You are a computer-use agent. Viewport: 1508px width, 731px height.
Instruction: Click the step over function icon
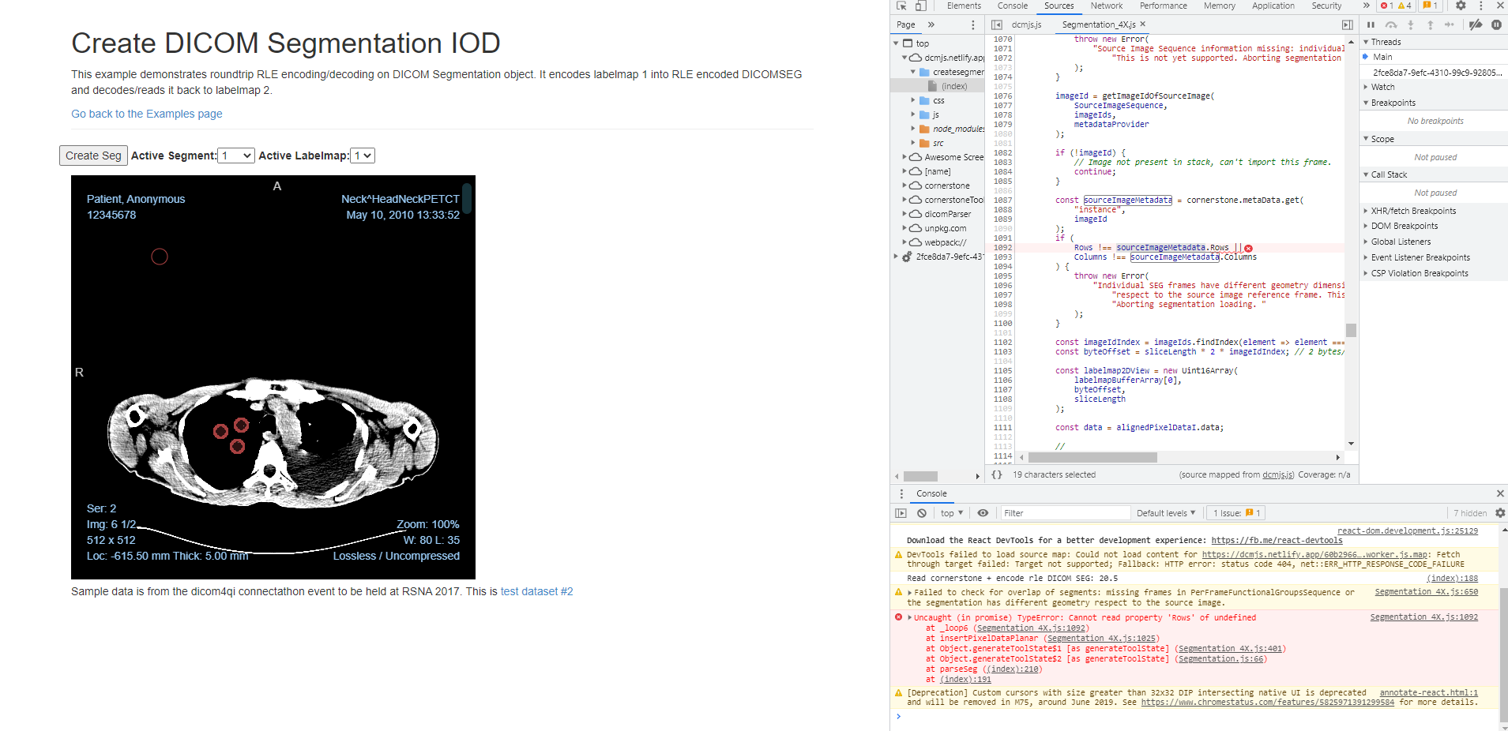[x=1391, y=25]
